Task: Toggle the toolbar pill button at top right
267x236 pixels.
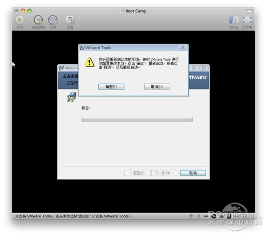Action: (249, 11)
